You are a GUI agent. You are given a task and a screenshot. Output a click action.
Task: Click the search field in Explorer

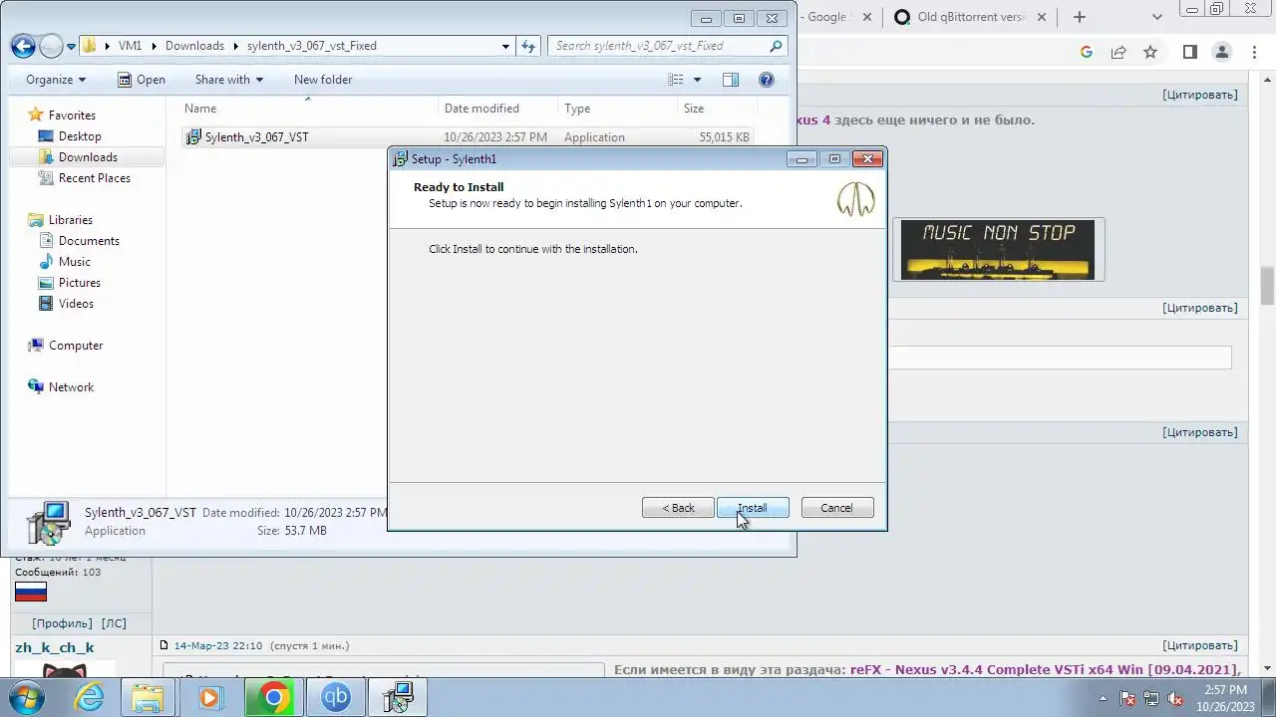pos(667,46)
